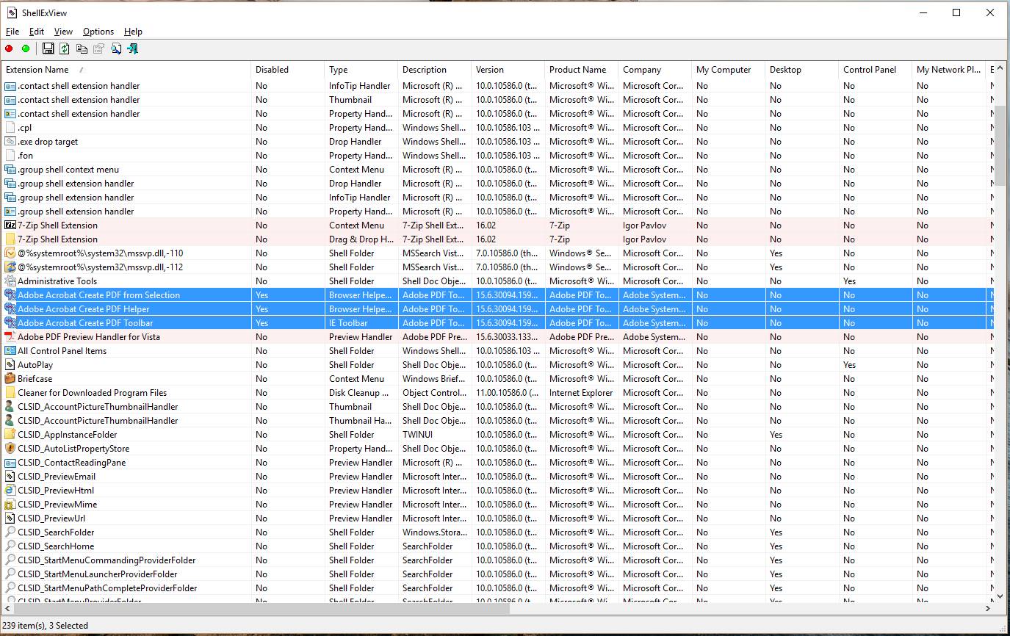The image size is (1010, 636).
Task: Click the All Control Panel Items icon
Action: click(x=10, y=351)
